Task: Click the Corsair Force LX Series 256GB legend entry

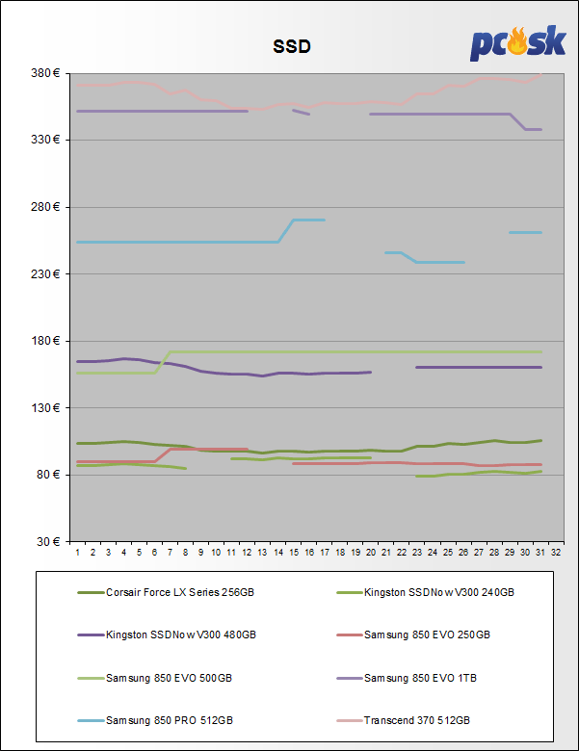Action: [166, 592]
